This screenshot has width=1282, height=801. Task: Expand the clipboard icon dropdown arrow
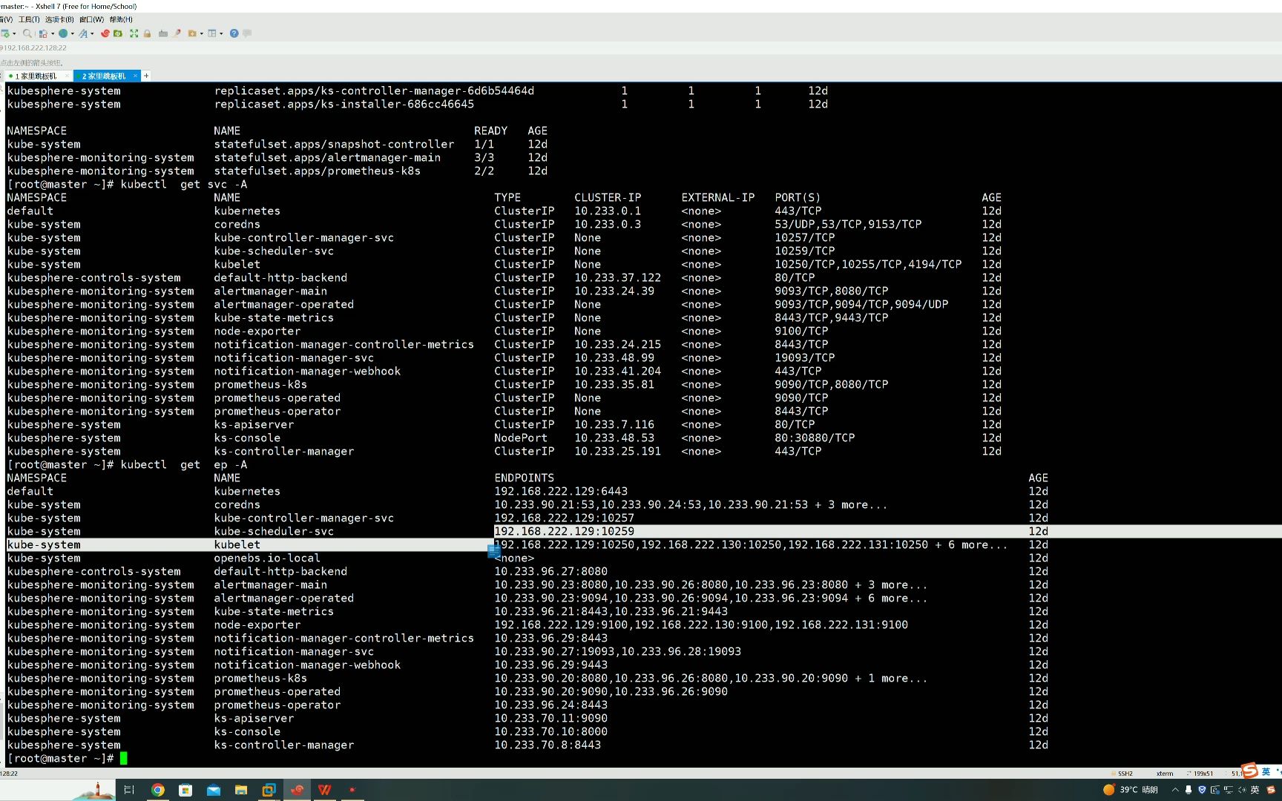[x=53, y=33]
